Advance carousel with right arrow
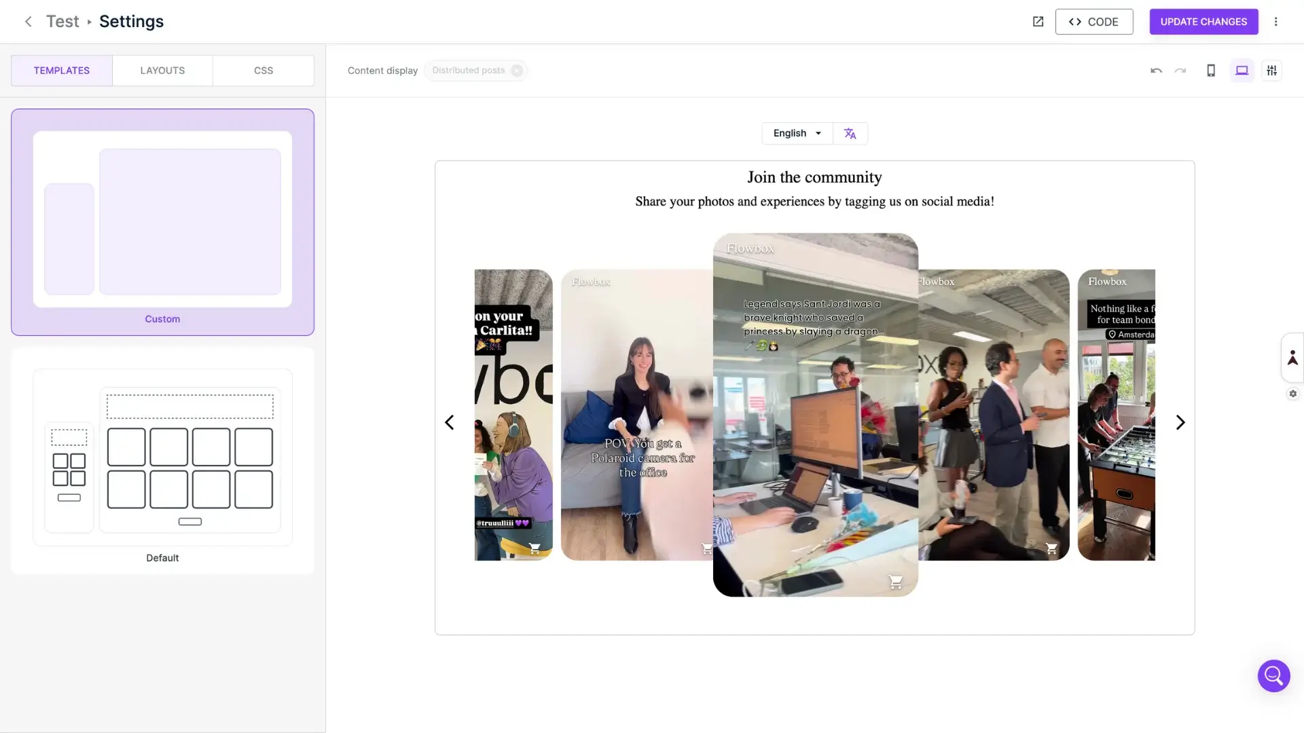This screenshot has width=1304, height=733. click(x=1180, y=422)
